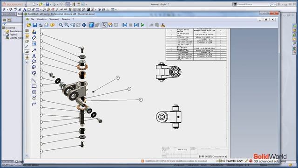Select the Spline curve tool
298x168 pixels.
[x=34, y=104]
